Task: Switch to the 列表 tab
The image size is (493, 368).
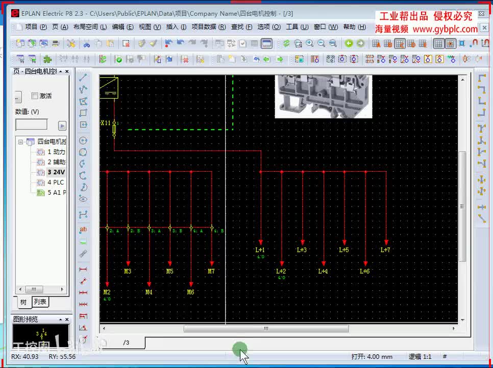Action: point(40,302)
